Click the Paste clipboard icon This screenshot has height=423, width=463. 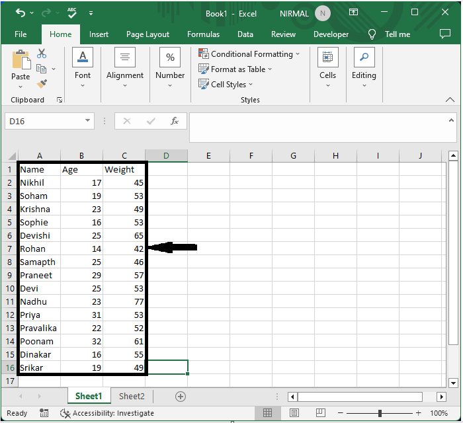[21, 60]
